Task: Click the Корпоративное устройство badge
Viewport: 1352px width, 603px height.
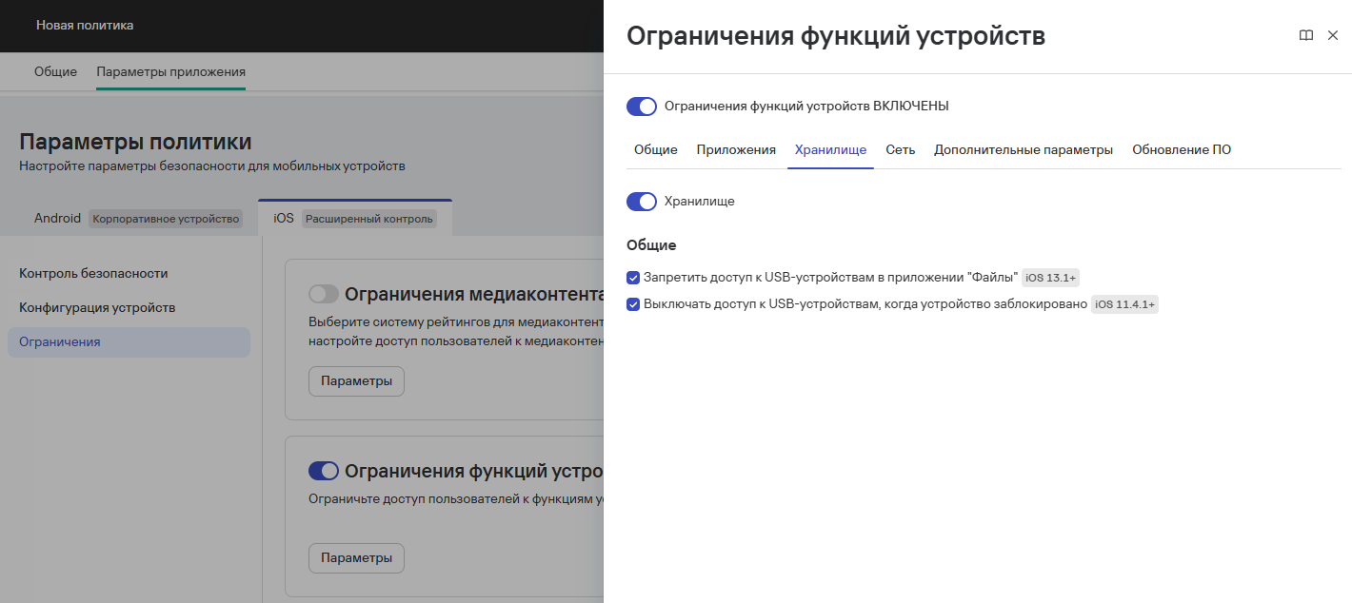Action: point(166,219)
